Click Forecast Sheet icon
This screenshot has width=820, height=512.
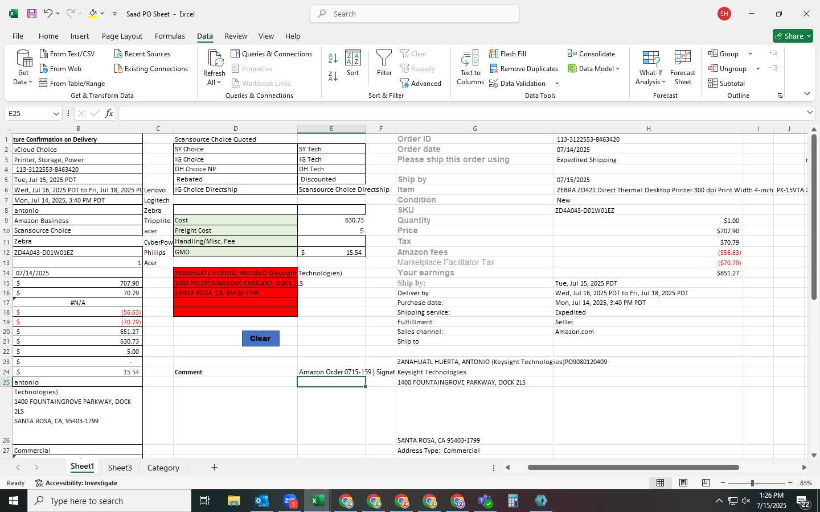coord(683,59)
